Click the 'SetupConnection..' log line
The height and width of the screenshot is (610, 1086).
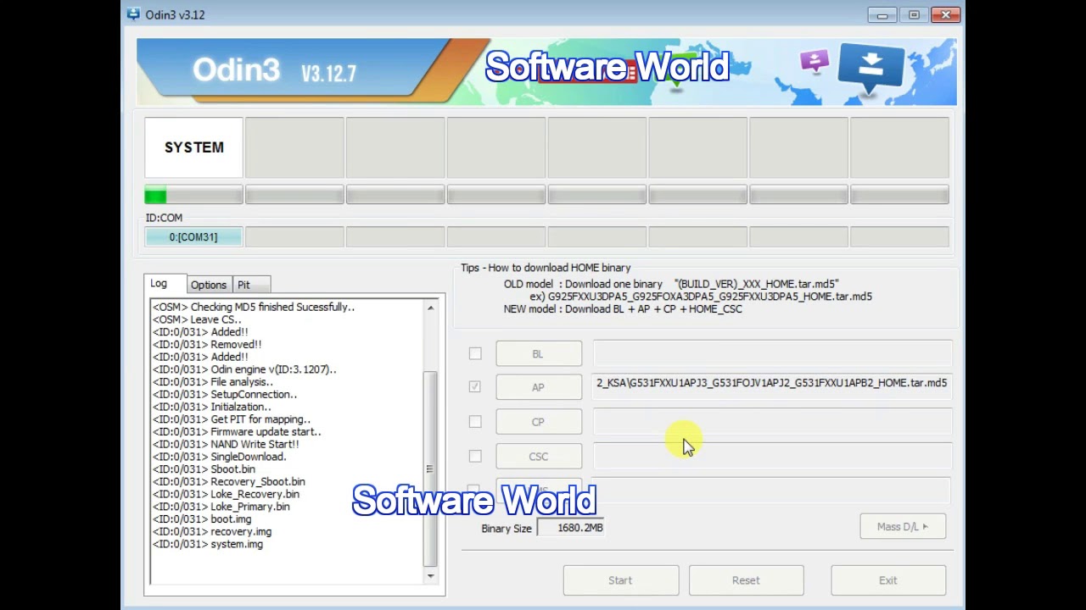pos(225,394)
